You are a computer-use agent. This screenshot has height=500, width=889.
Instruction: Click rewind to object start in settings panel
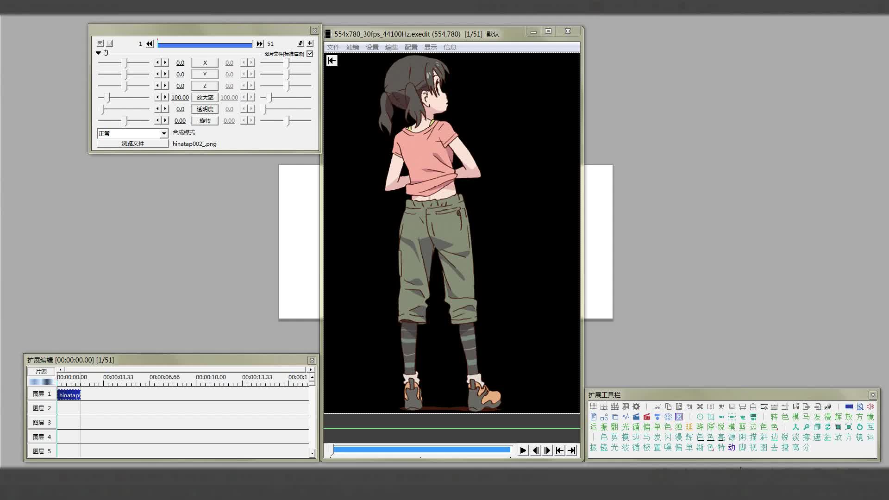[x=150, y=44]
